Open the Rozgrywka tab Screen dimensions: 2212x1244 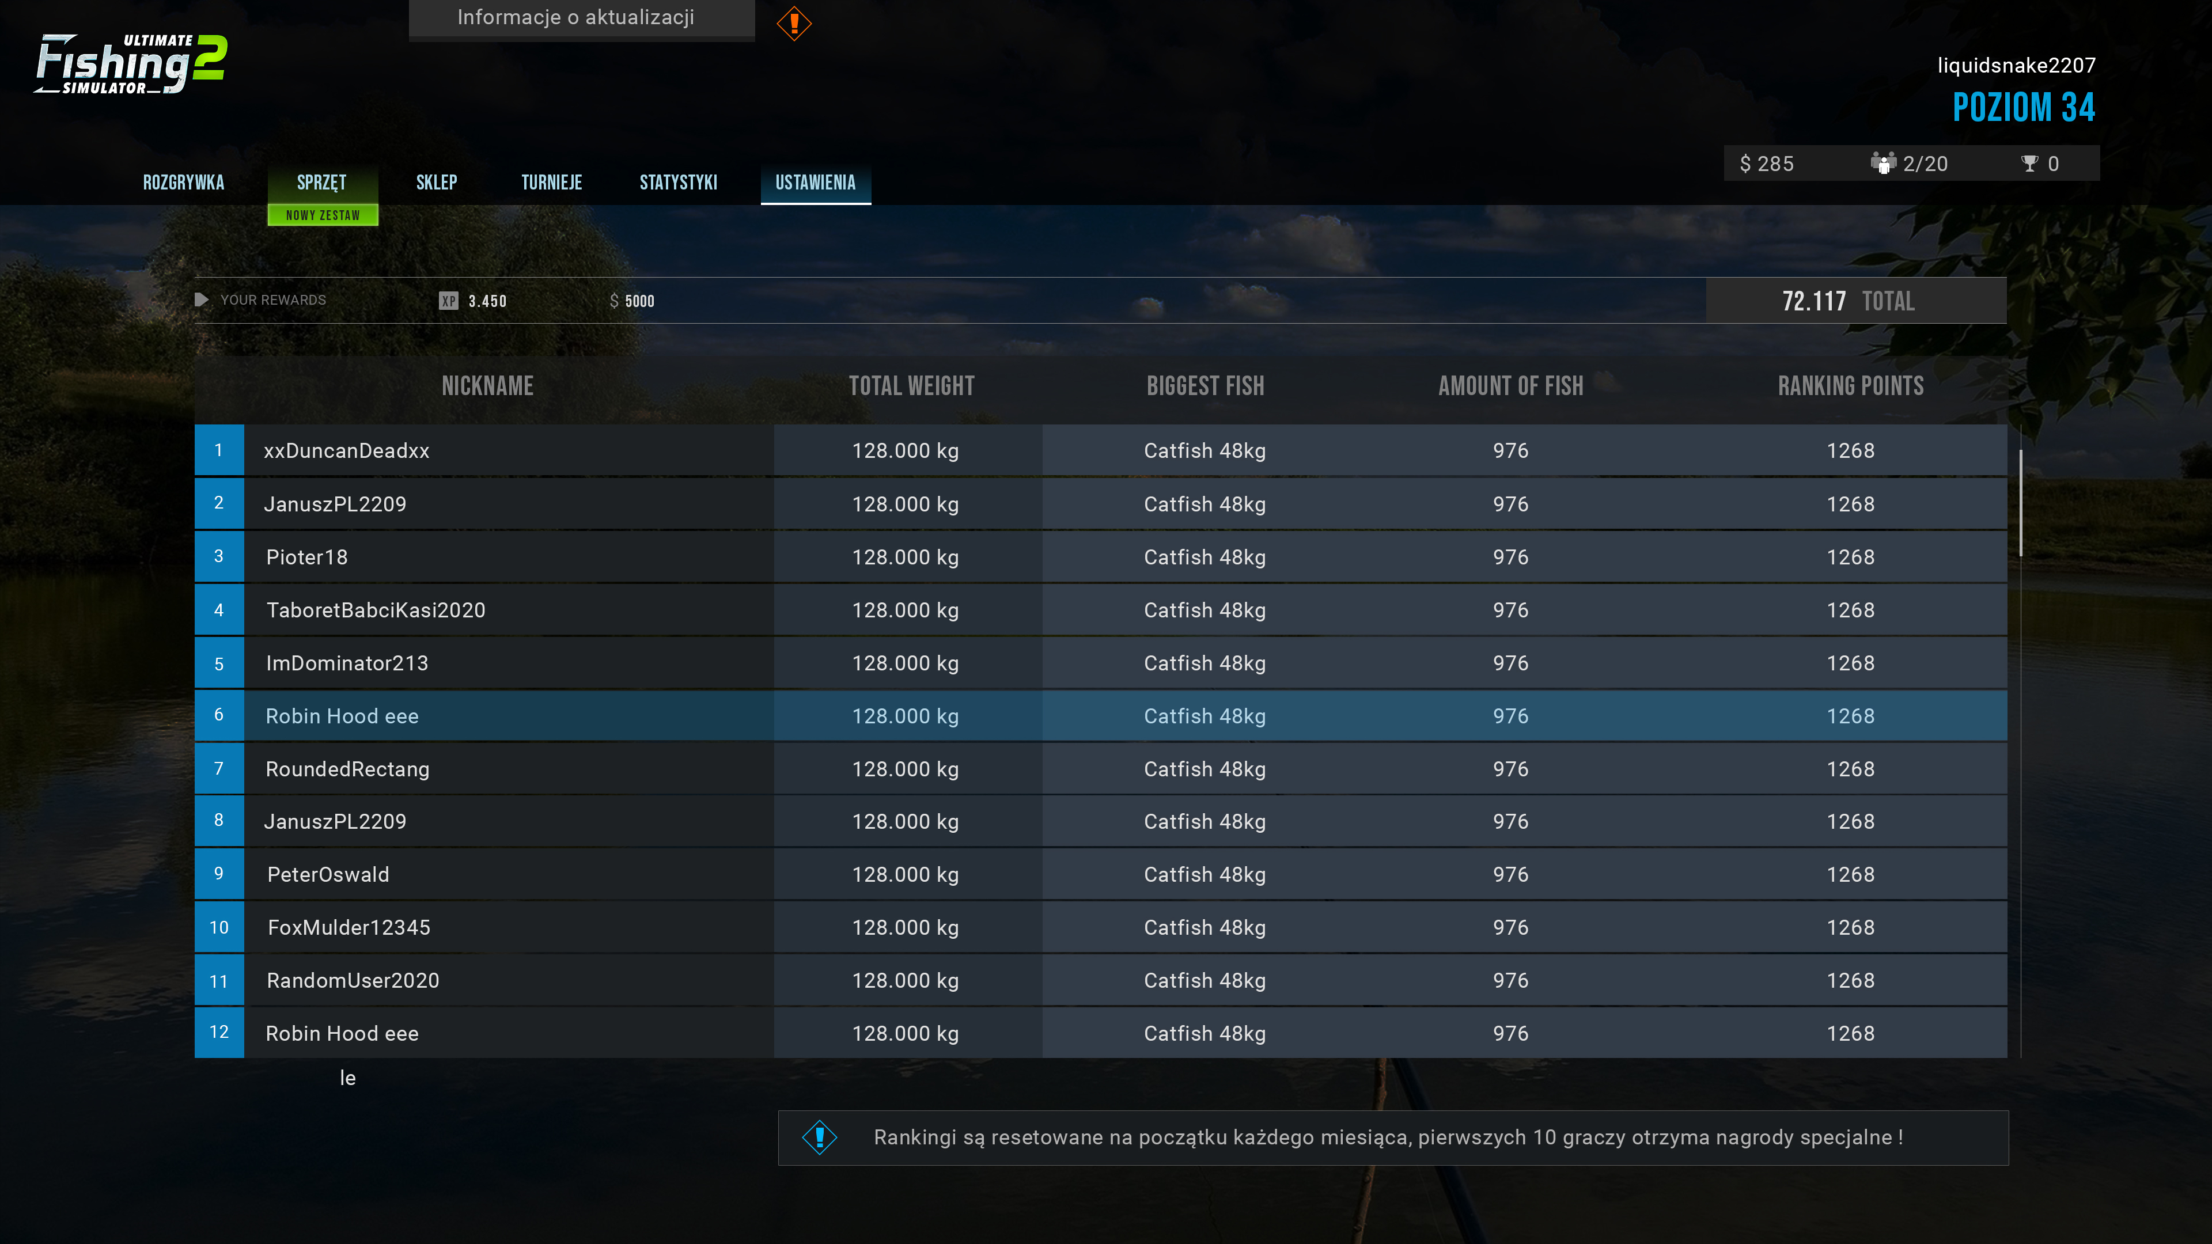pos(183,182)
